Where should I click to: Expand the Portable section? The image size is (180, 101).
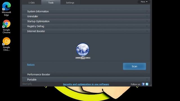pos(86,79)
